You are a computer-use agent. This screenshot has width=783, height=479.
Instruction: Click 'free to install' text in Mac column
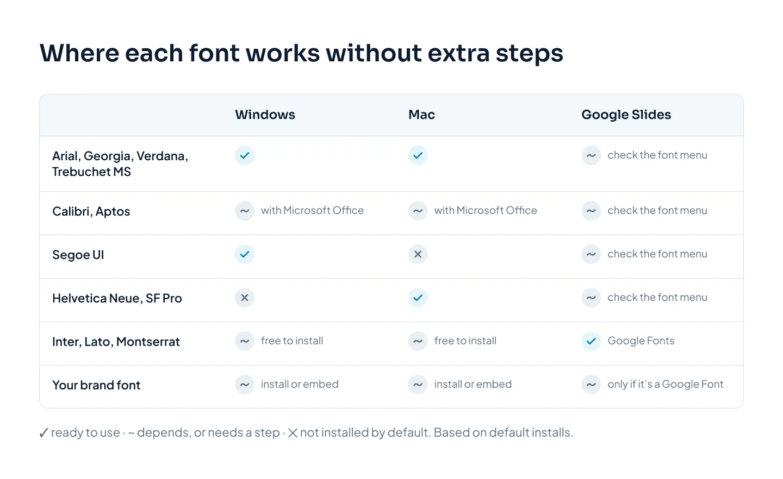pyautogui.click(x=465, y=341)
